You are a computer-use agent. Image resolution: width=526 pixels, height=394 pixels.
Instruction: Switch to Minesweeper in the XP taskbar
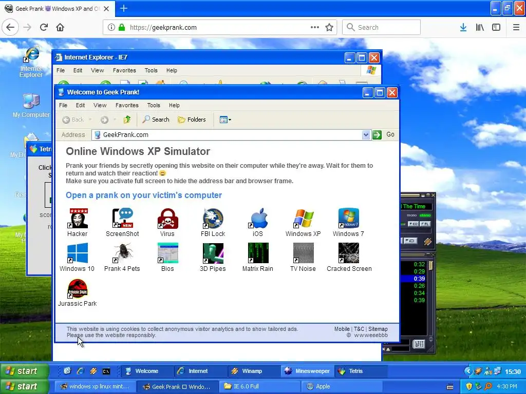point(308,371)
